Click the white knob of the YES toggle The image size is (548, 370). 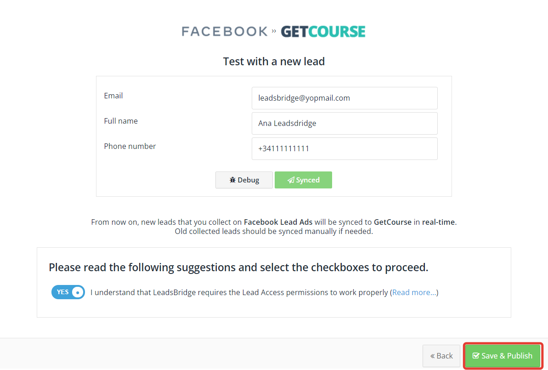coord(78,292)
